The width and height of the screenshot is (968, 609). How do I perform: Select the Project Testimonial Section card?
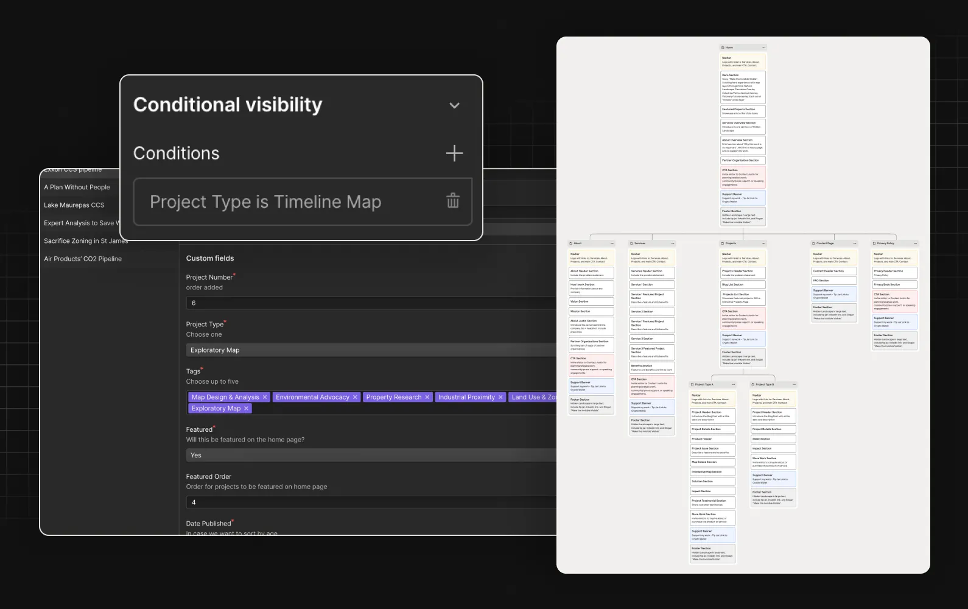click(x=713, y=502)
